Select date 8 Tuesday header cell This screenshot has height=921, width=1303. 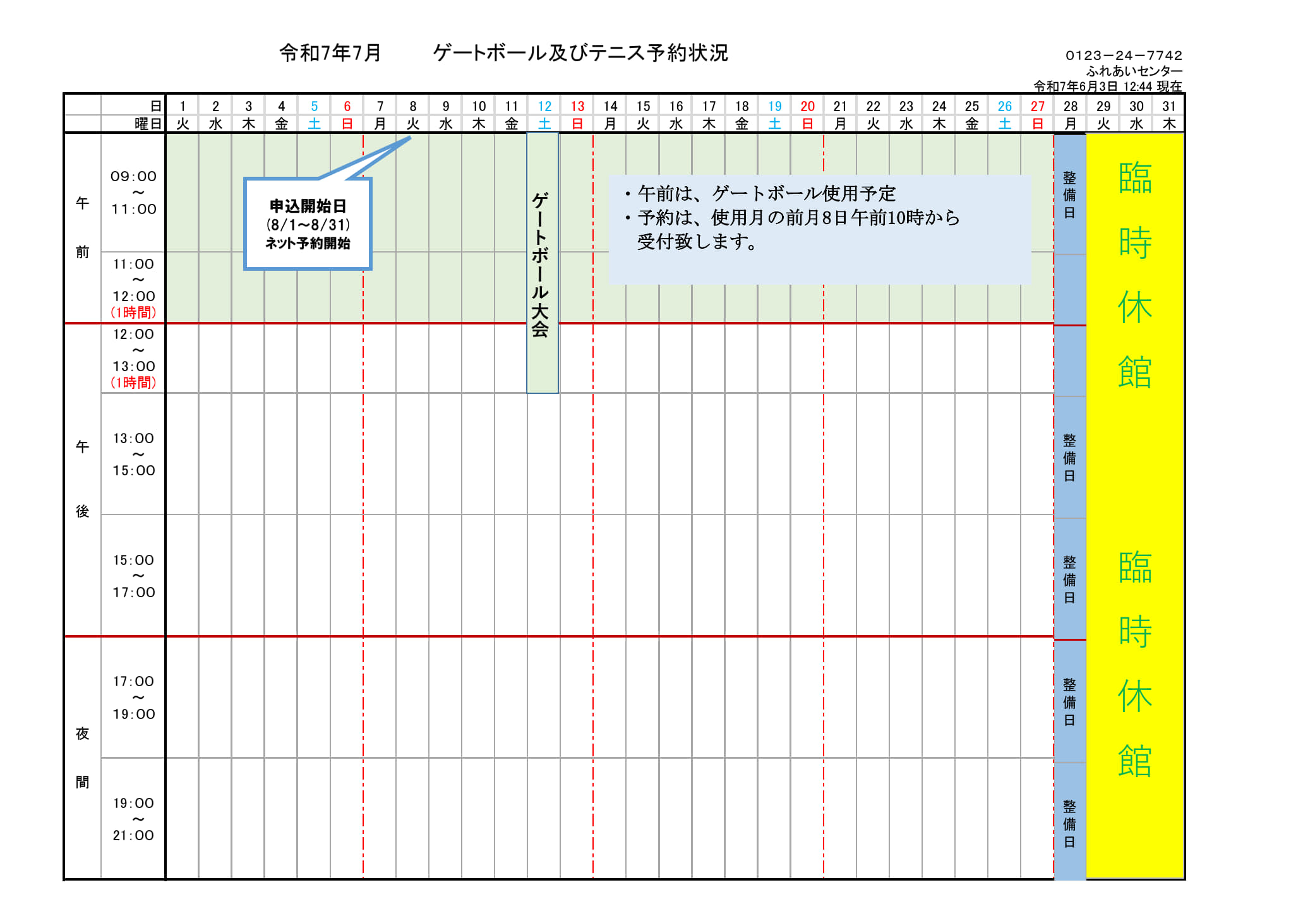click(x=412, y=106)
